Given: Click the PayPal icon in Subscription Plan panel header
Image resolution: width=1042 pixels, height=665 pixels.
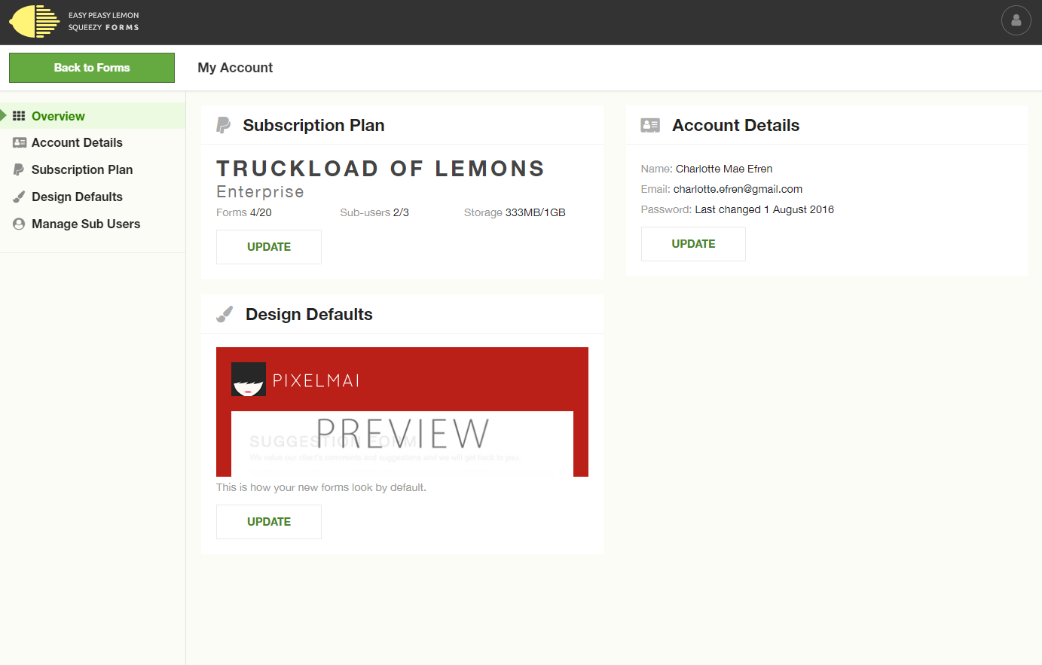Looking at the screenshot, I should 224,125.
